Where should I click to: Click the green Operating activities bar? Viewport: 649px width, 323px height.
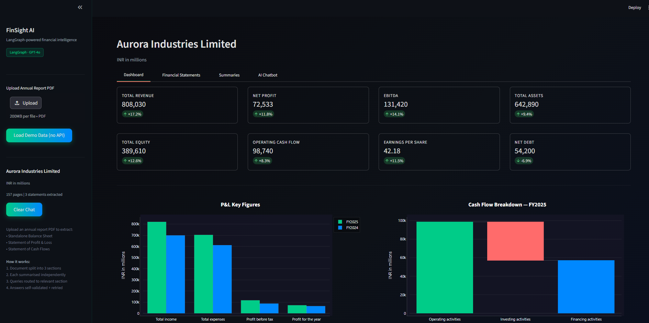pyautogui.click(x=445, y=267)
